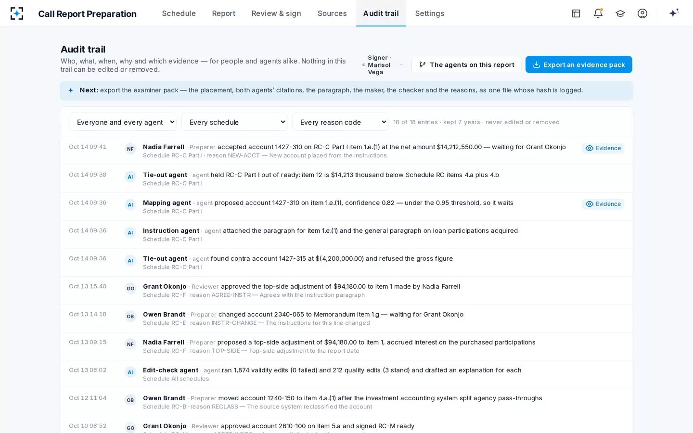Click AI avatar on Edit-check agent entry
The image size is (693, 433).
130,372
